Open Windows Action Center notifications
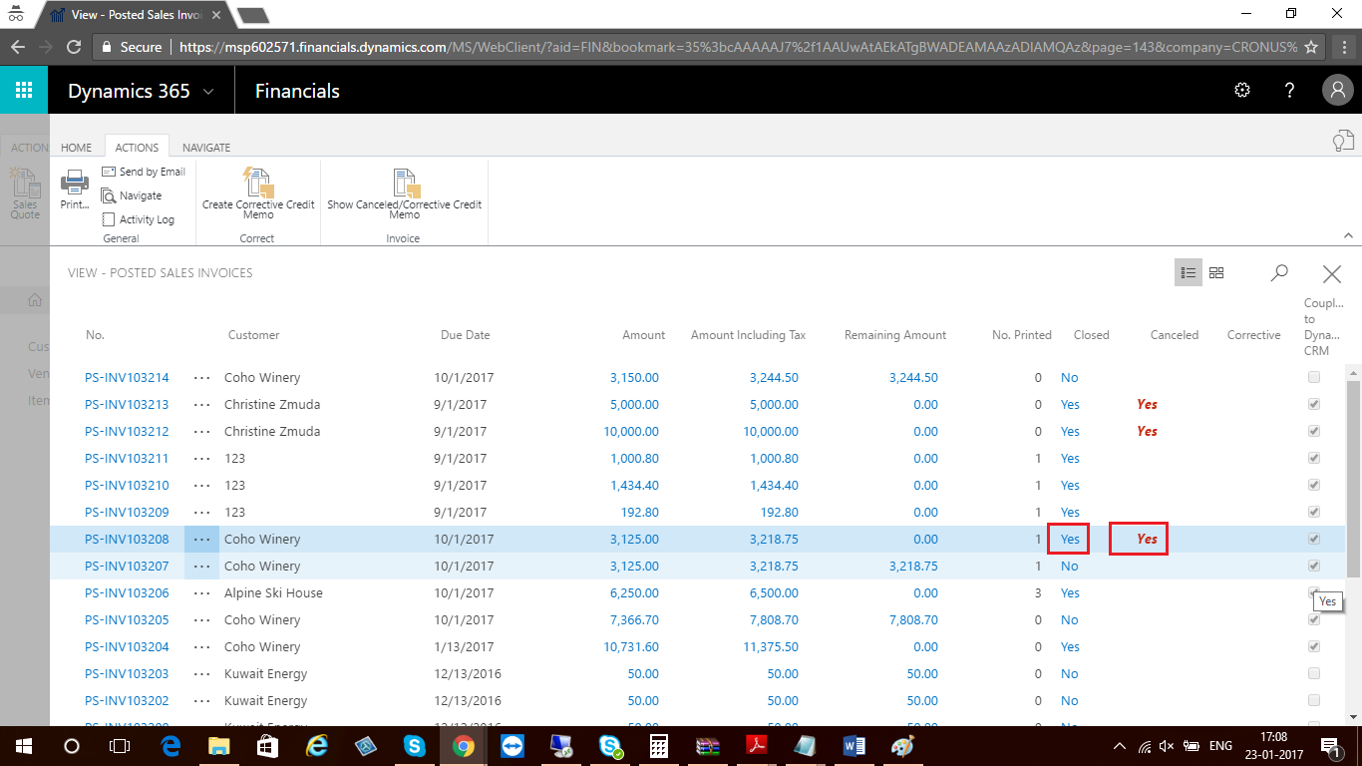Screen dimensions: 1362x766 click(1329, 746)
